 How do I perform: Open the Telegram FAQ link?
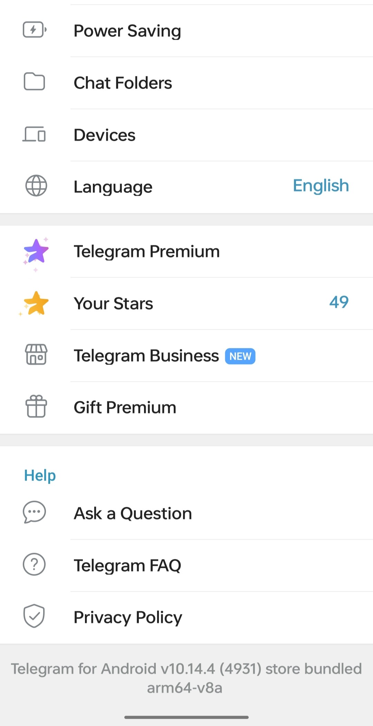[186, 565]
